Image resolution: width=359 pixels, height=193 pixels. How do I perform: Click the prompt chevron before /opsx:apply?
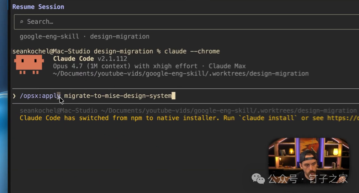[x=14, y=96]
